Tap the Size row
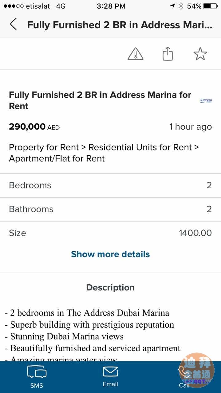The height and width of the screenshot is (393, 221). tap(110, 233)
